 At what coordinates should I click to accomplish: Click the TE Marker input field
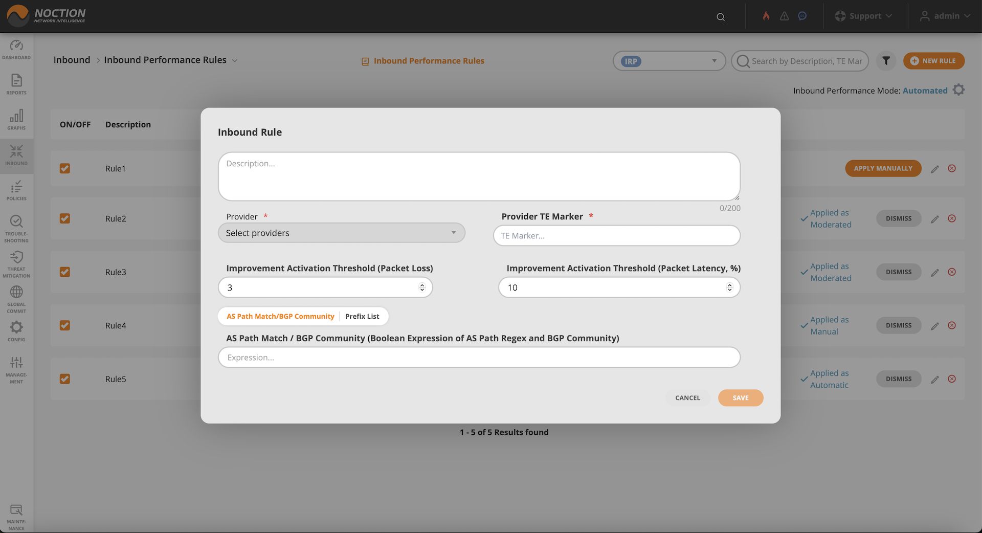tap(617, 236)
